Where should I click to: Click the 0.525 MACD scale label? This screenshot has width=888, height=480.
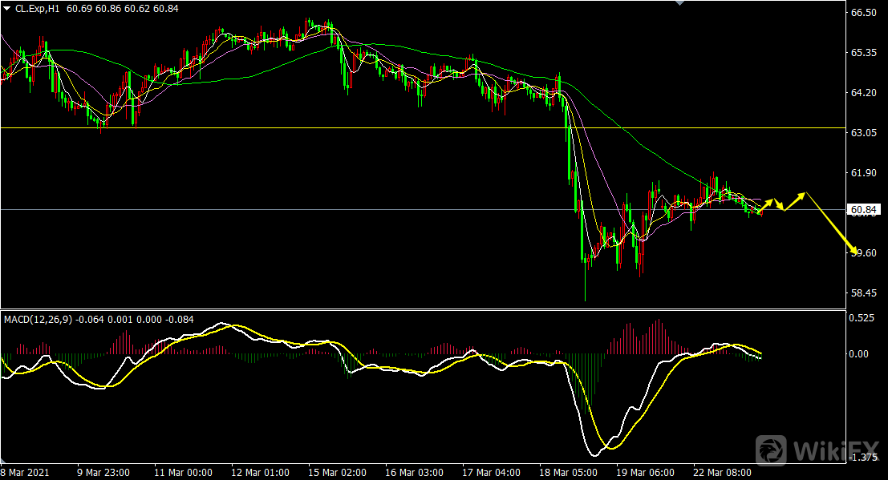pos(863,318)
